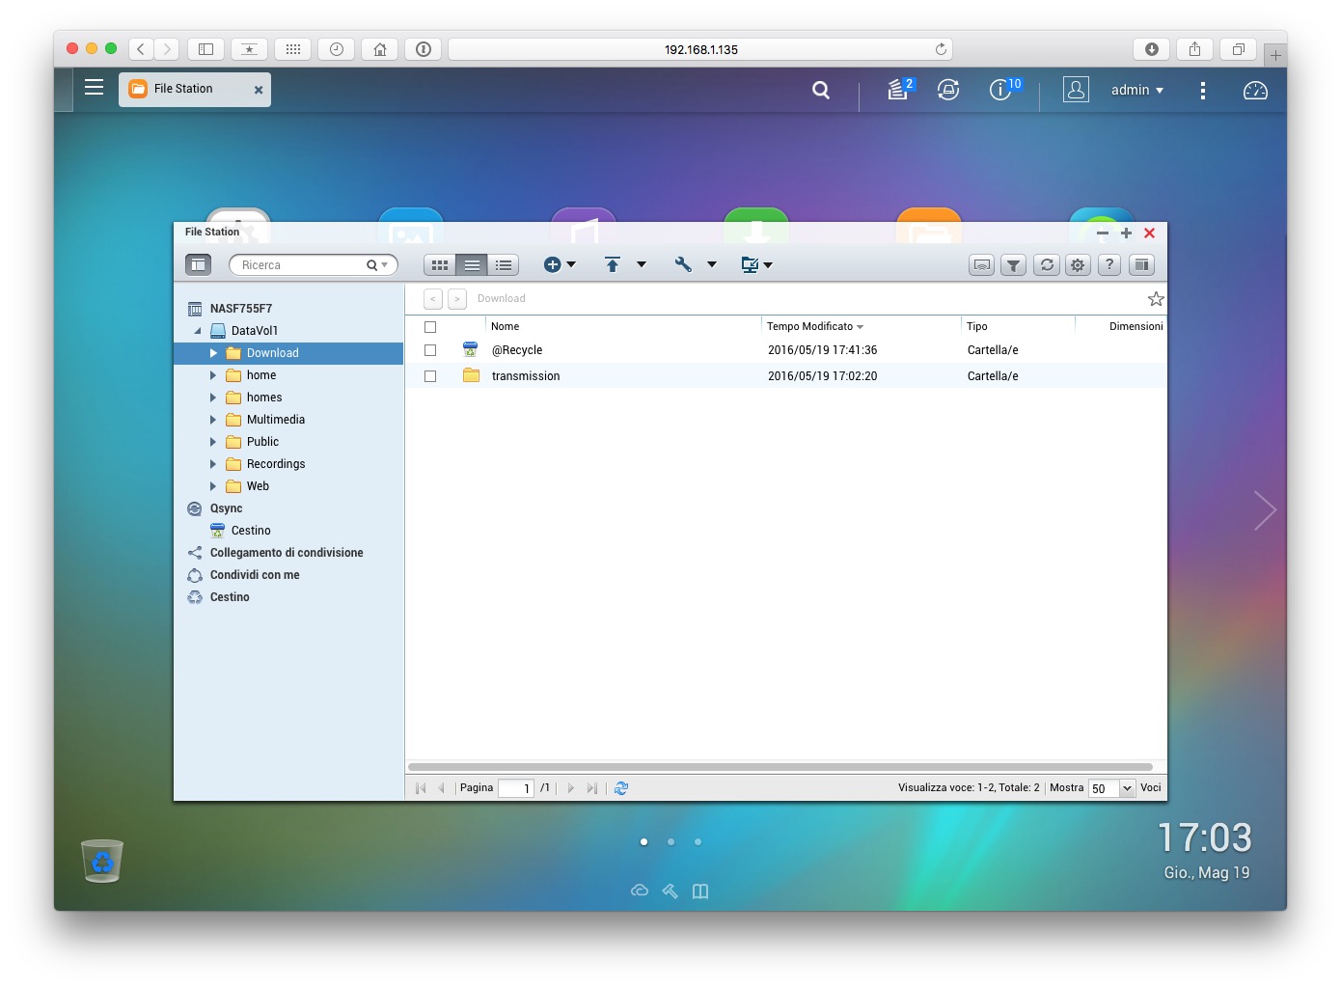Open the admin user dropdown
This screenshot has height=988, width=1341.
(1137, 90)
